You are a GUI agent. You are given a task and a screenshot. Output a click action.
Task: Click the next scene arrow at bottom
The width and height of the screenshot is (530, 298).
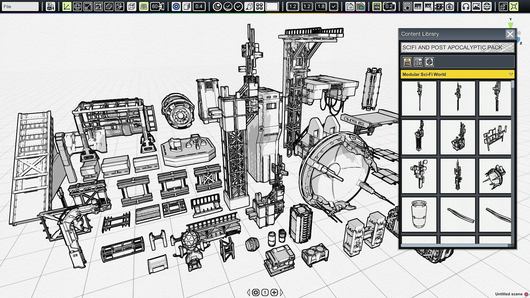click(282, 292)
